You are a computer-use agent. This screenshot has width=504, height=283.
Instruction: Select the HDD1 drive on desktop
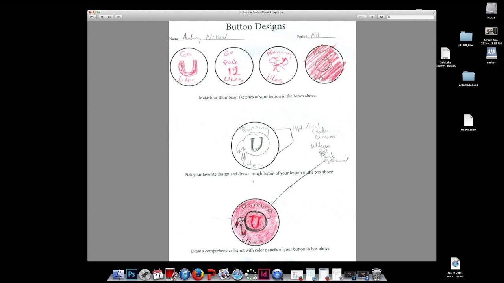(x=491, y=11)
